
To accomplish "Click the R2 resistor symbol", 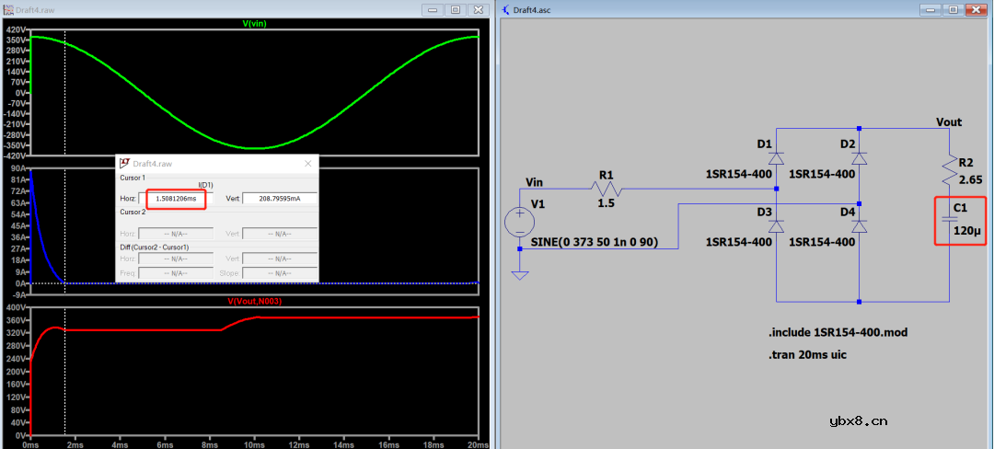I will (950, 167).
